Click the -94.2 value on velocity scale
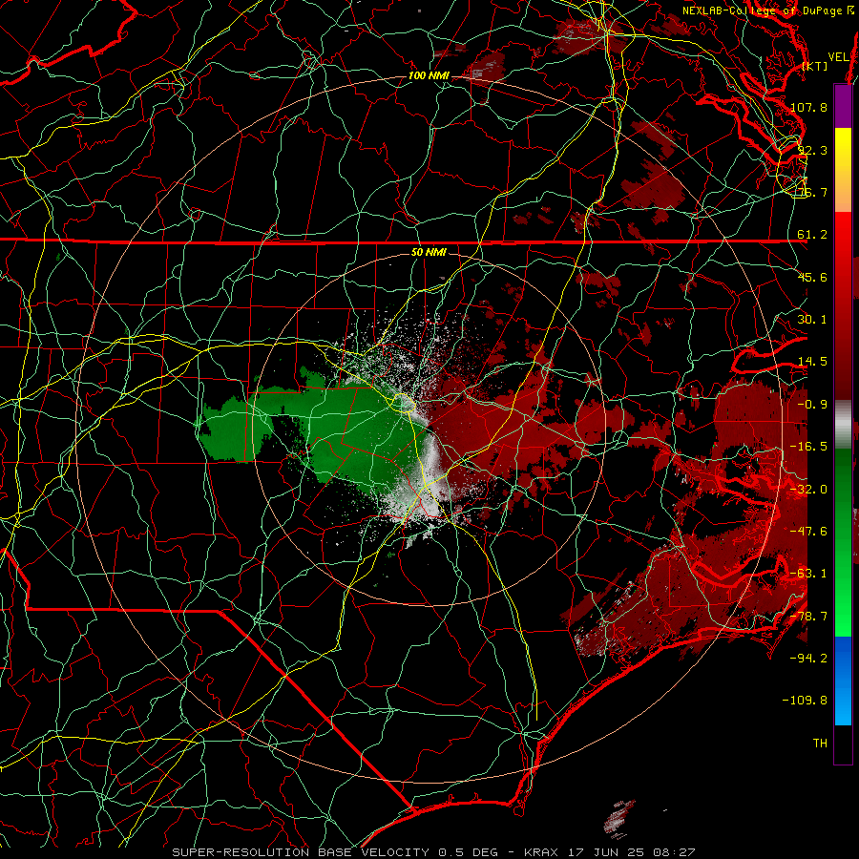Image resolution: width=859 pixels, height=859 pixels. click(x=808, y=659)
